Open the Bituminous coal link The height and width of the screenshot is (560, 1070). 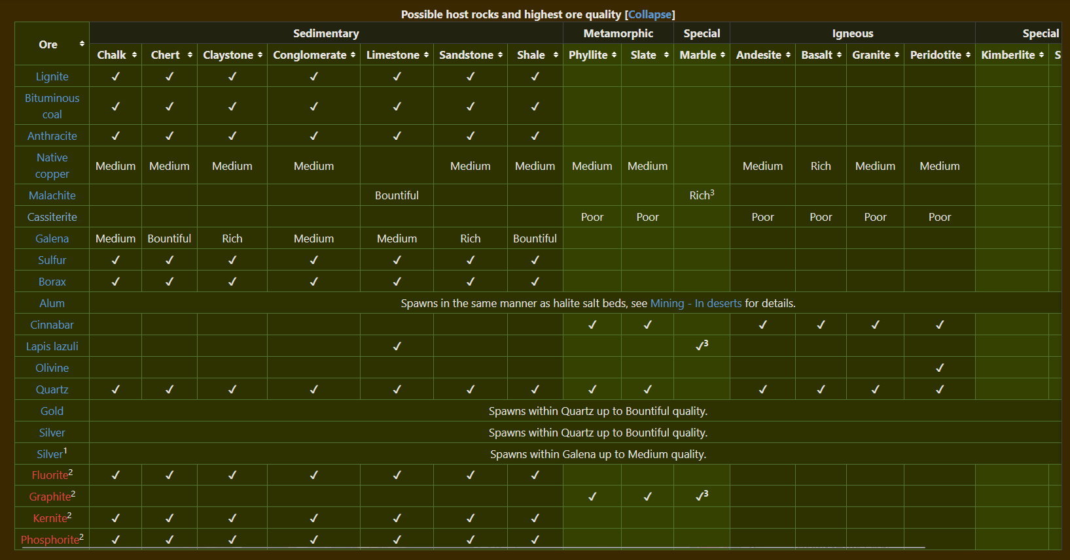(x=52, y=106)
